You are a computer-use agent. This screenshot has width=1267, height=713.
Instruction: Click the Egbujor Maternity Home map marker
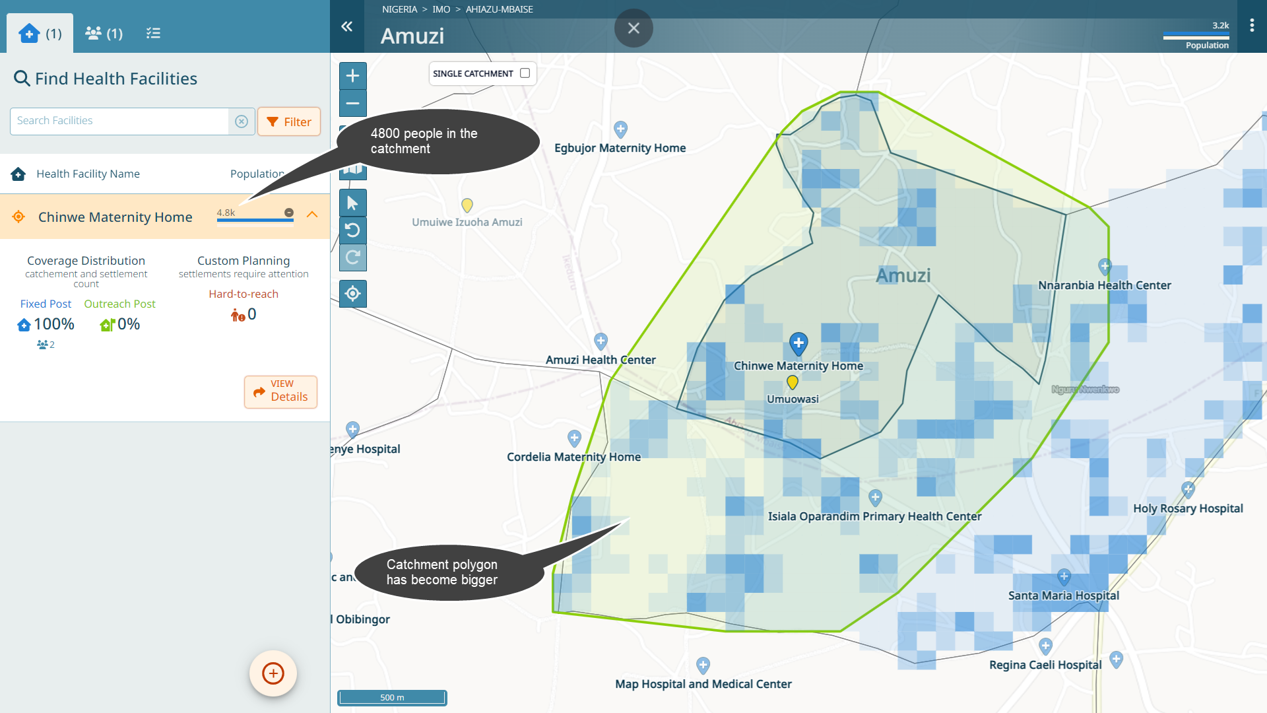click(x=620, y=129)
